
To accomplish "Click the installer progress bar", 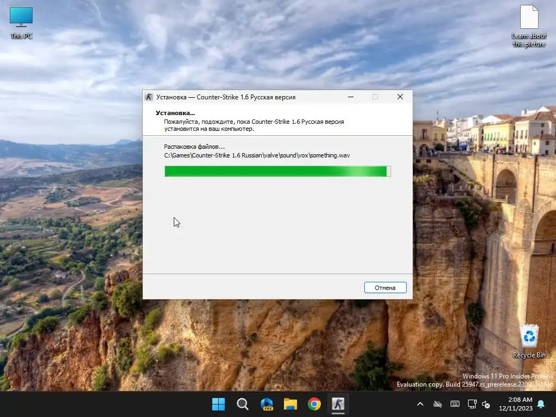I will 277,171.
